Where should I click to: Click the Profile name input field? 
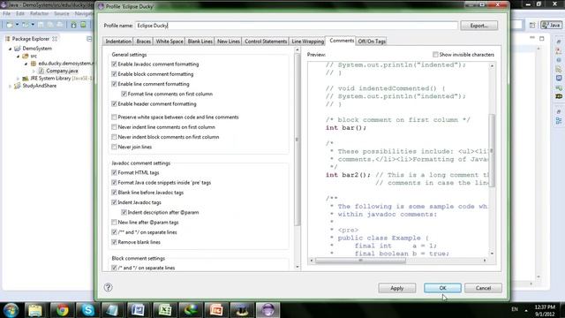[x=297, y=26]
